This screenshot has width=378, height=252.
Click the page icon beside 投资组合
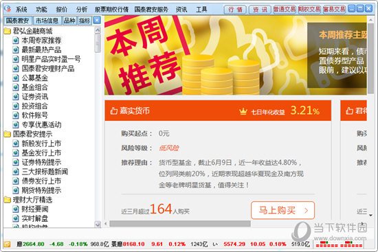16,106
